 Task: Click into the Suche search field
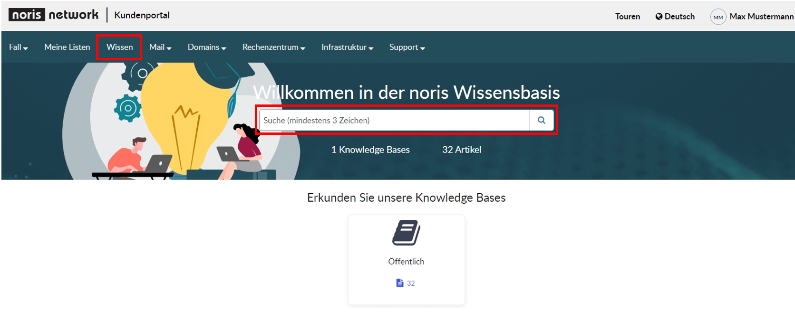[x=394, y=120]
